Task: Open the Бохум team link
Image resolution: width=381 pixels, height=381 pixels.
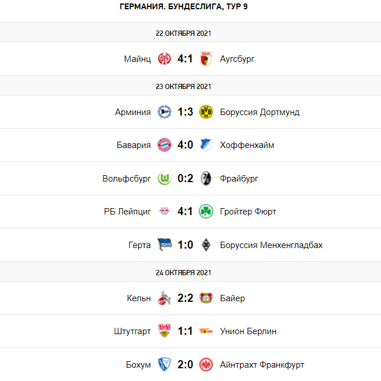Action: (x=138, y=365)
